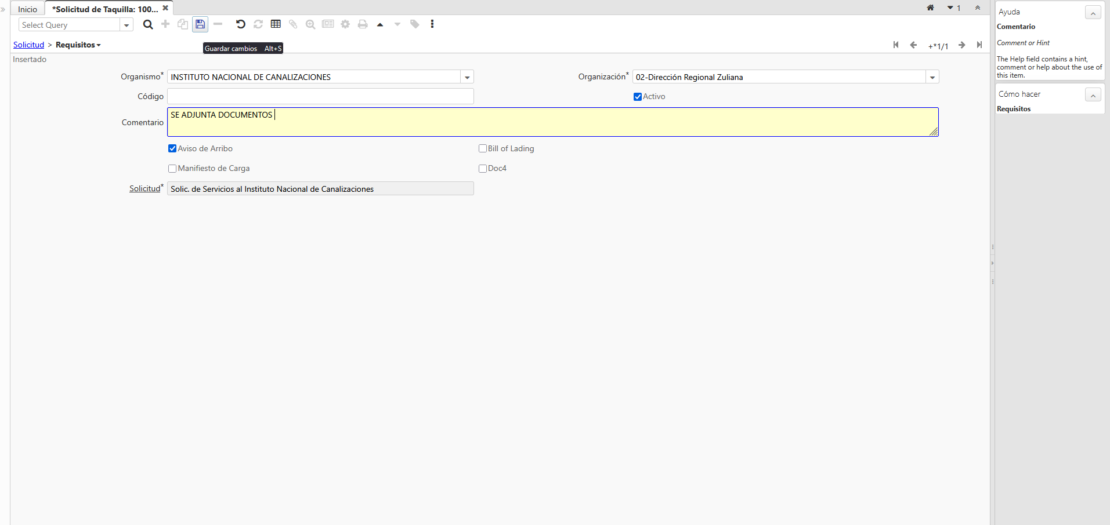Click the magnifier Find record icon
The image size is (1110, 525).
click(x=148, y=24)
